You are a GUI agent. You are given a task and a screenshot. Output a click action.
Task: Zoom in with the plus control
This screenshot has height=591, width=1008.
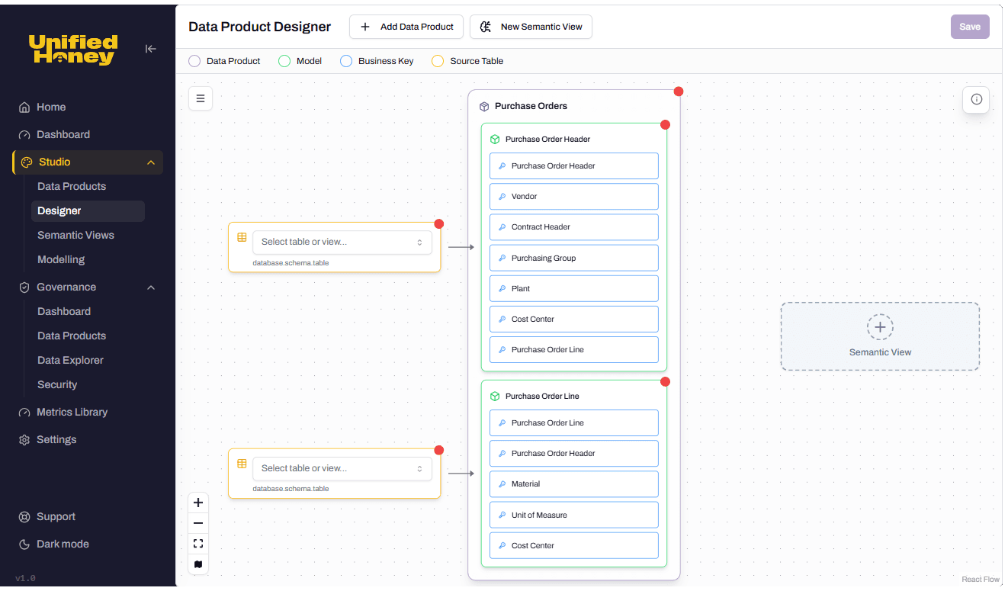click(x=198, y=503)
